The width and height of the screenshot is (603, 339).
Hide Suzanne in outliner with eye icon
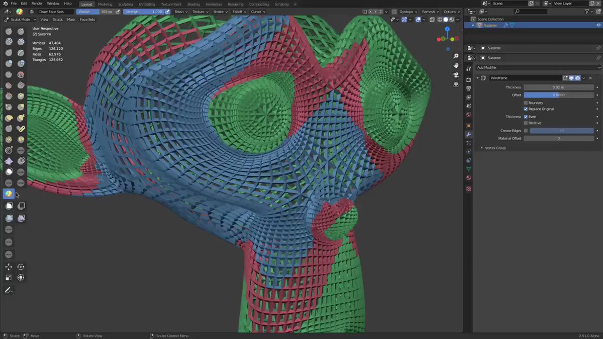pyautogui.click(x=598, y=25)
